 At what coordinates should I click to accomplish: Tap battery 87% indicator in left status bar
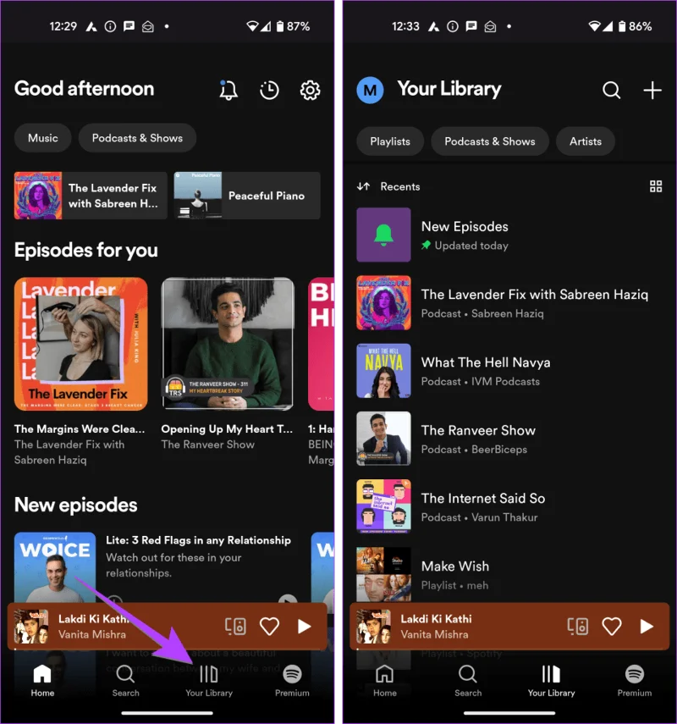click(293, 26)
